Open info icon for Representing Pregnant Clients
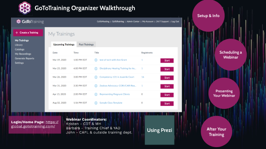 click(x=96, y=94)
